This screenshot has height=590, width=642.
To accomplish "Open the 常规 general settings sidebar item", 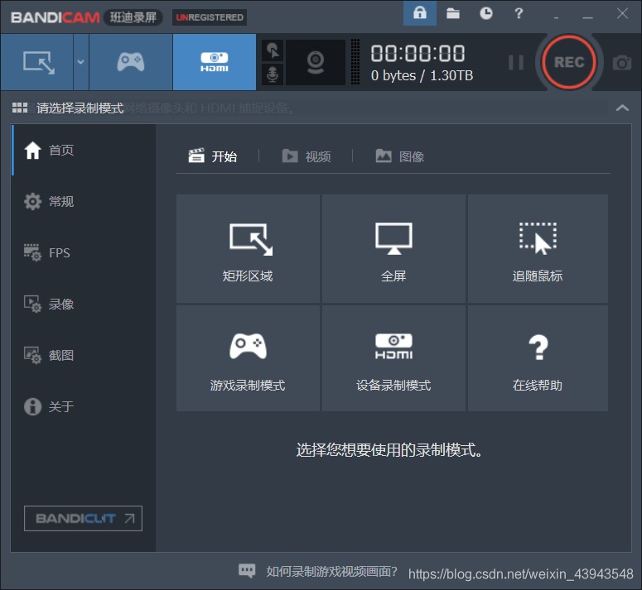I will 84,201.
